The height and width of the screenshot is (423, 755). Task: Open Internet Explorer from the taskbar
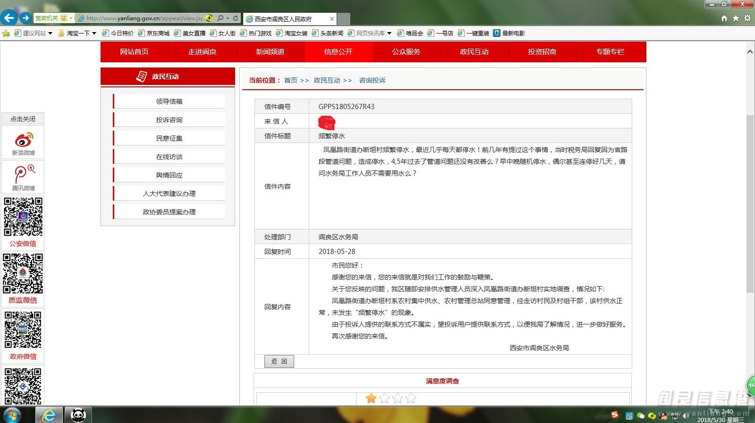tap(49, 415)
